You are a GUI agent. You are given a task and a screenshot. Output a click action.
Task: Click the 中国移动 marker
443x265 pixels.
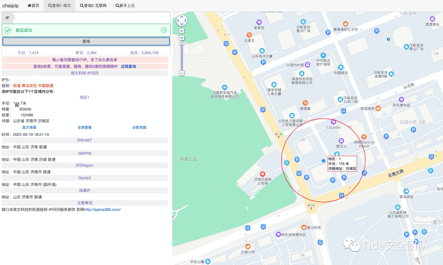coord(341,67)
